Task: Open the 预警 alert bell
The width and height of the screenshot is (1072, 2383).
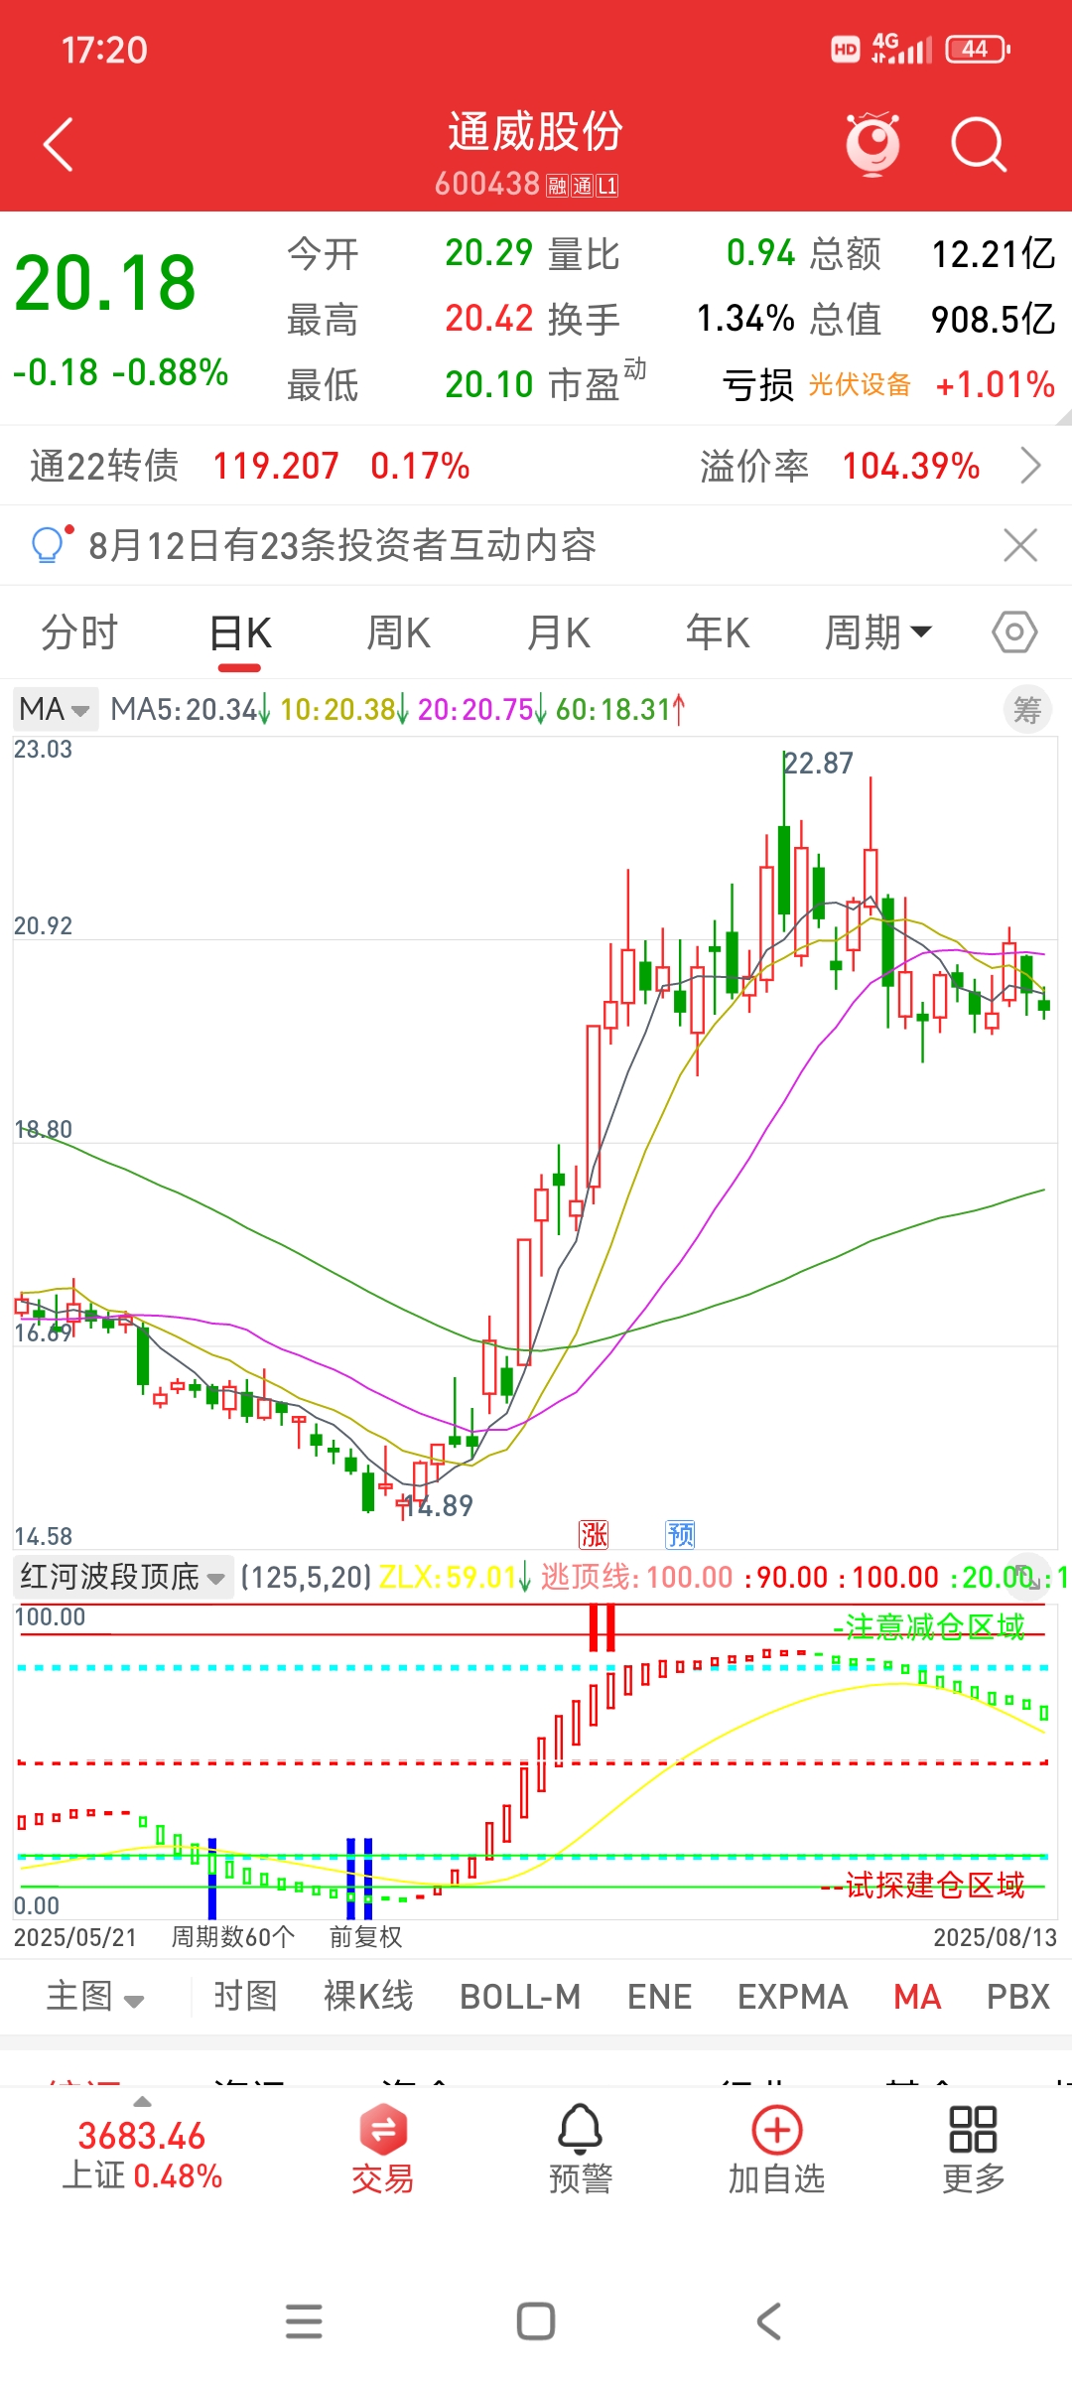Action: (x=581, y=2150)
